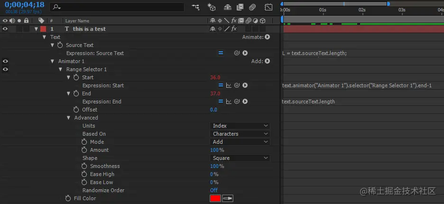Open the Shape dropdown set to Square
Image resolution: width=444 pixels, height=204 pixels.
click(x=240, y=158)
